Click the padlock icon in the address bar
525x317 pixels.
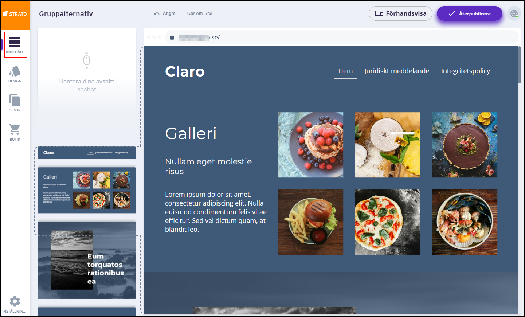click(x=172, y=37)
